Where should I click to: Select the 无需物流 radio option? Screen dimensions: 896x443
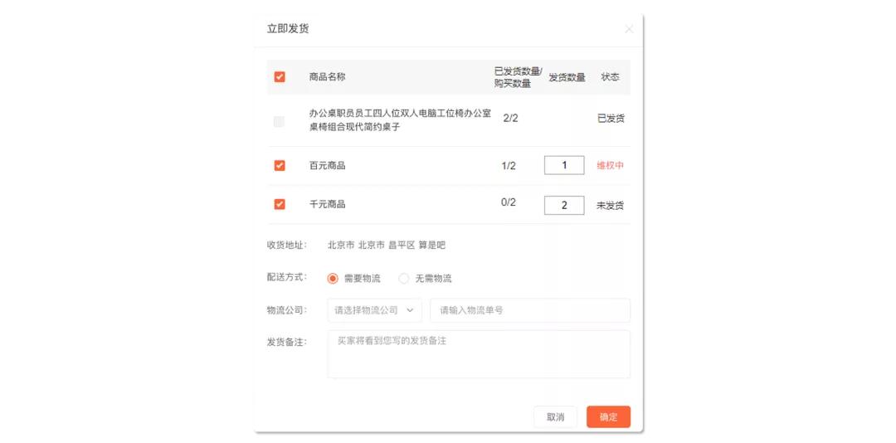pos(404,279)
